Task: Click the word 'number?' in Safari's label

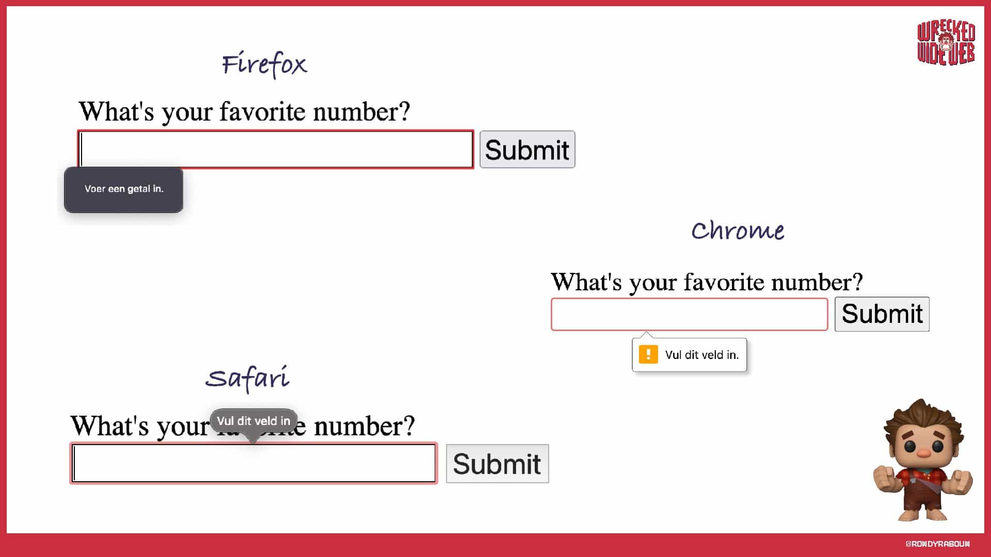Action: [x=364, y=426]
